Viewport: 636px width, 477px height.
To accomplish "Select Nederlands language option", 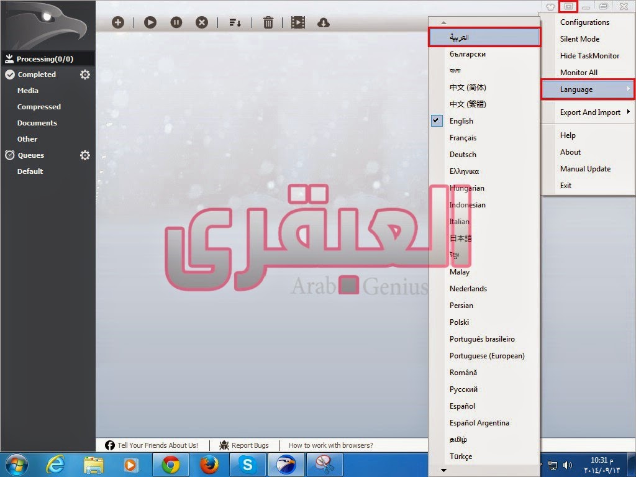I will tap(484, 289).
